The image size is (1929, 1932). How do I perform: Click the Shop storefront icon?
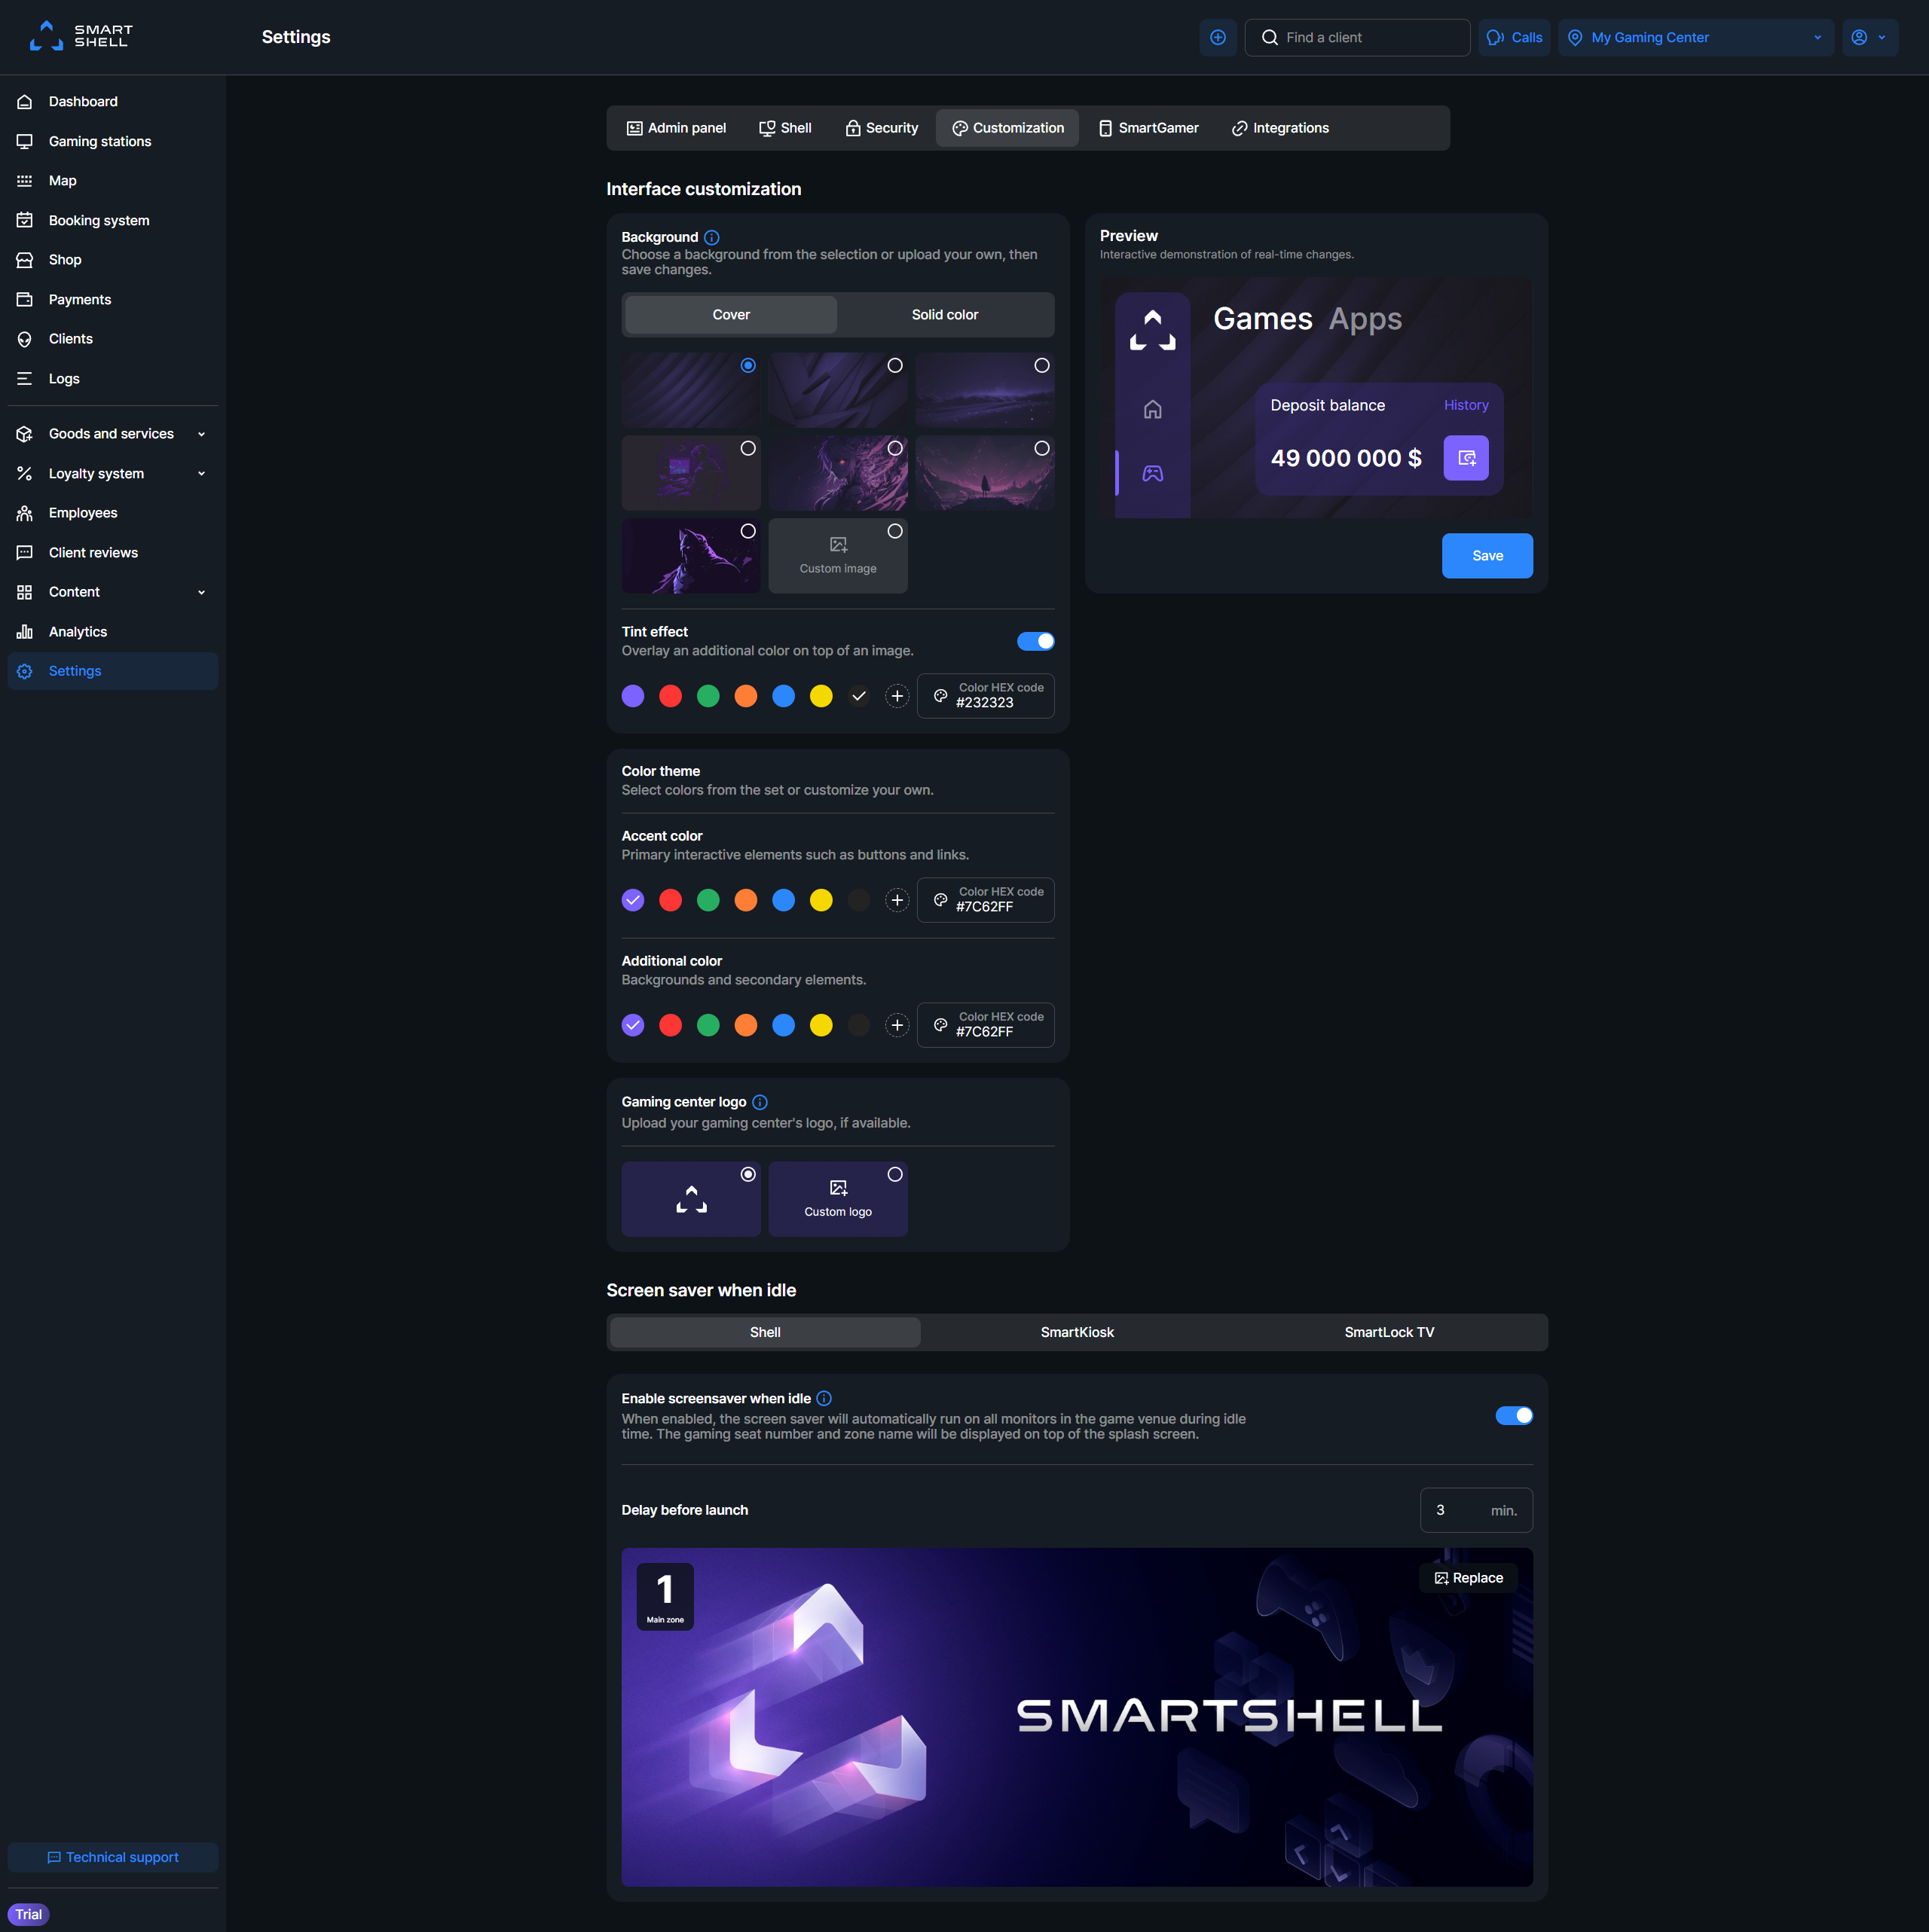(x=25, y=260)
